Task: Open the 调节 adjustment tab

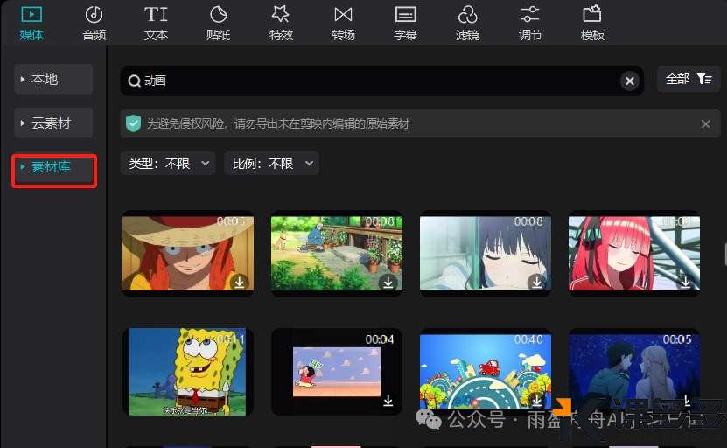Action: tap(530, 24)
